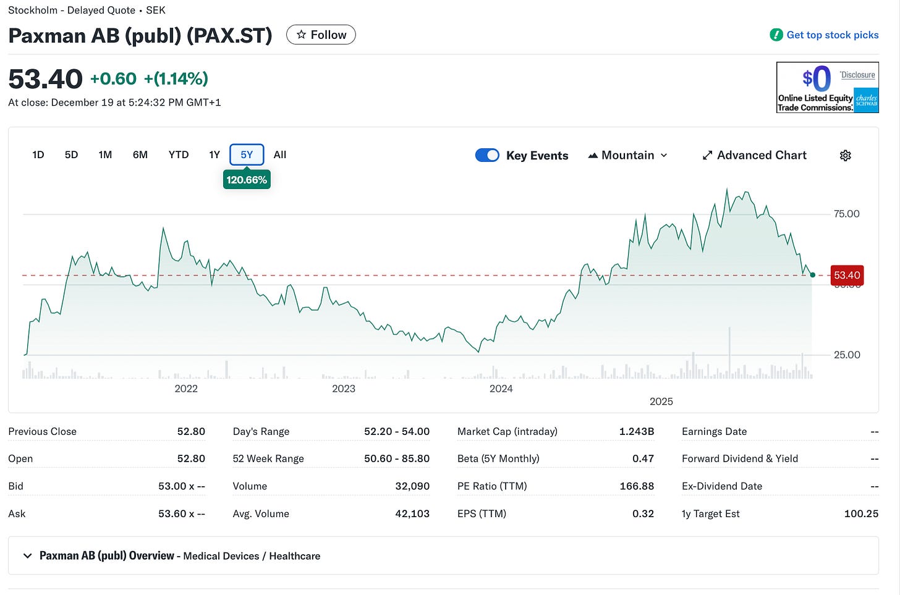
Task: Click the 2024 year label on chart axis
Action: [x=501, y=389]
